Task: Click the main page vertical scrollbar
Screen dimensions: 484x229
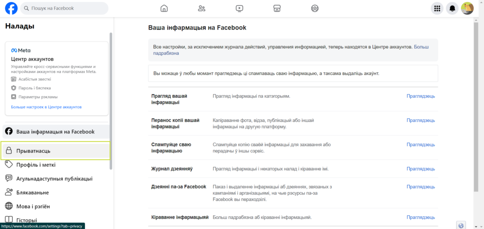Action: (475, 106)
